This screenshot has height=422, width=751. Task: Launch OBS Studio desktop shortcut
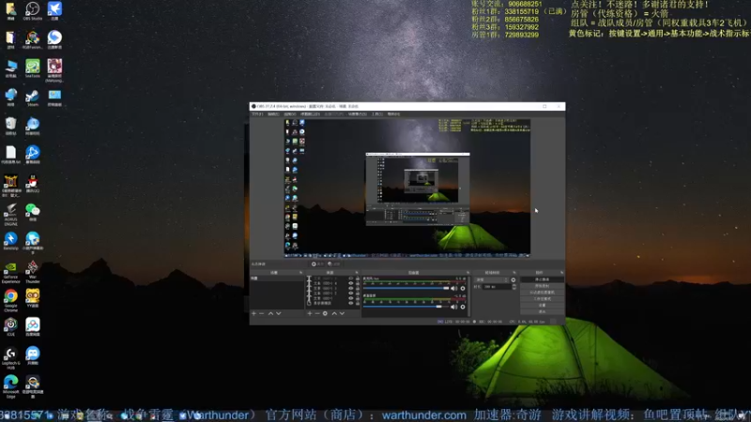[33, 10]
